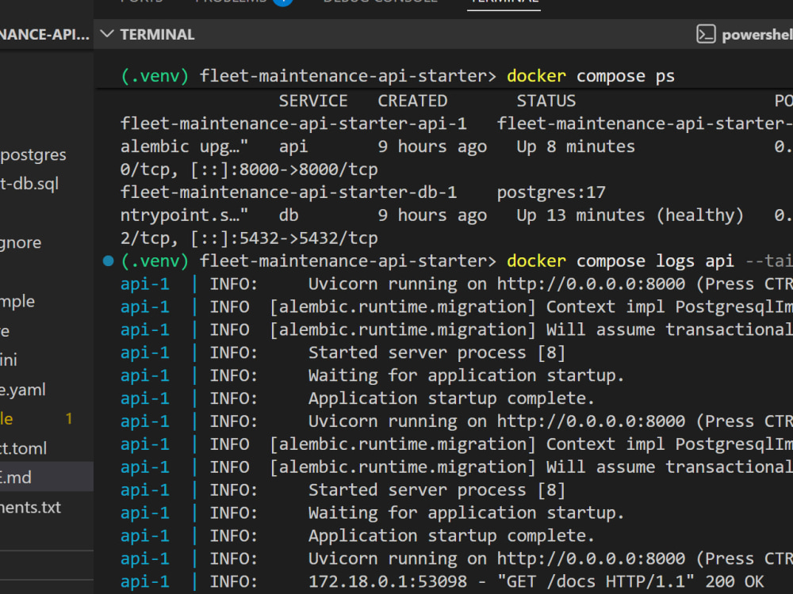Click 'Up 13 minutes (healthy)' status
Viewport: 793px width, 594px height.
tap(630, 215)
